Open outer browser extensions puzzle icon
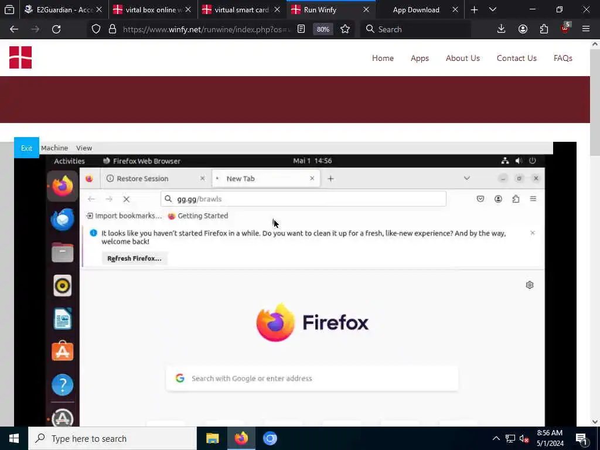Viewport: 600px width, 450px height. coord(544,29)
